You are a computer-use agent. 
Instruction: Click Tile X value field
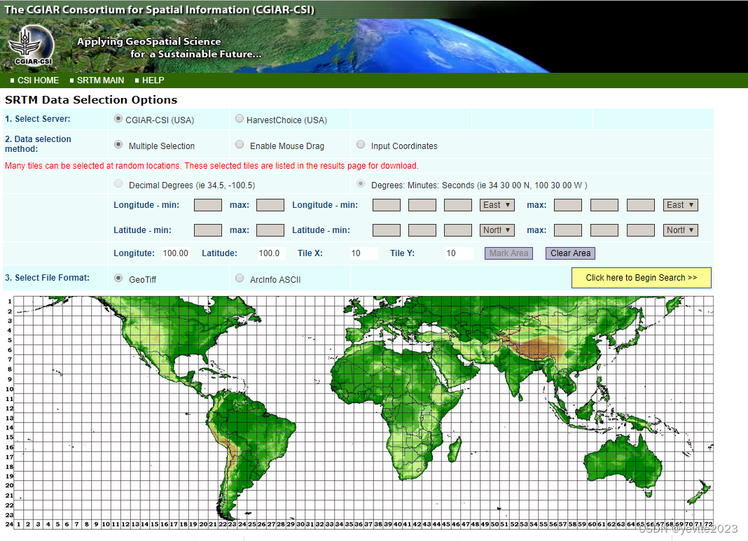click(x=363, y=253)
